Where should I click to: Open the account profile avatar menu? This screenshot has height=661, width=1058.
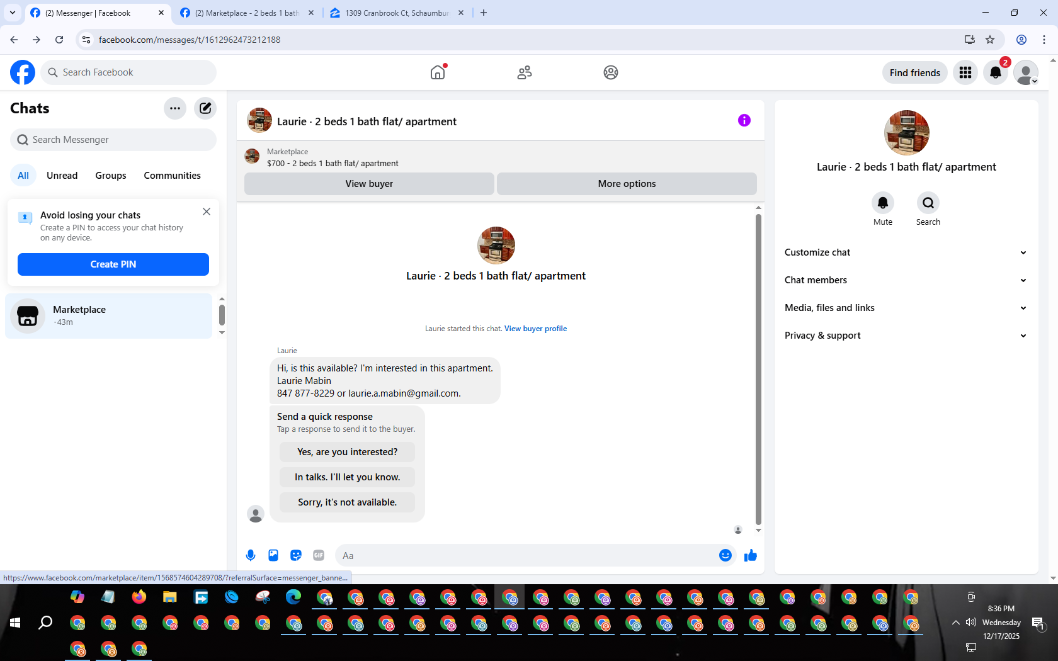pos(1026,72)
